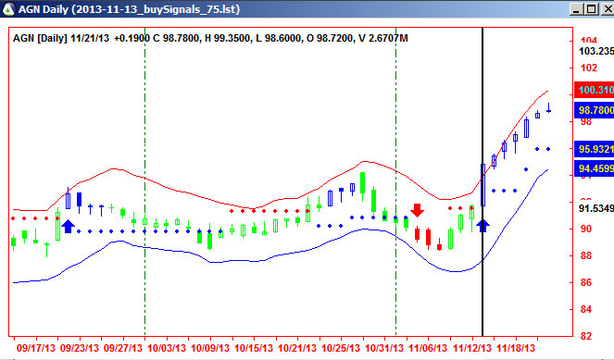Click the black vertical selector line
The image size is (614, 360).
click(x=482, y=181)
